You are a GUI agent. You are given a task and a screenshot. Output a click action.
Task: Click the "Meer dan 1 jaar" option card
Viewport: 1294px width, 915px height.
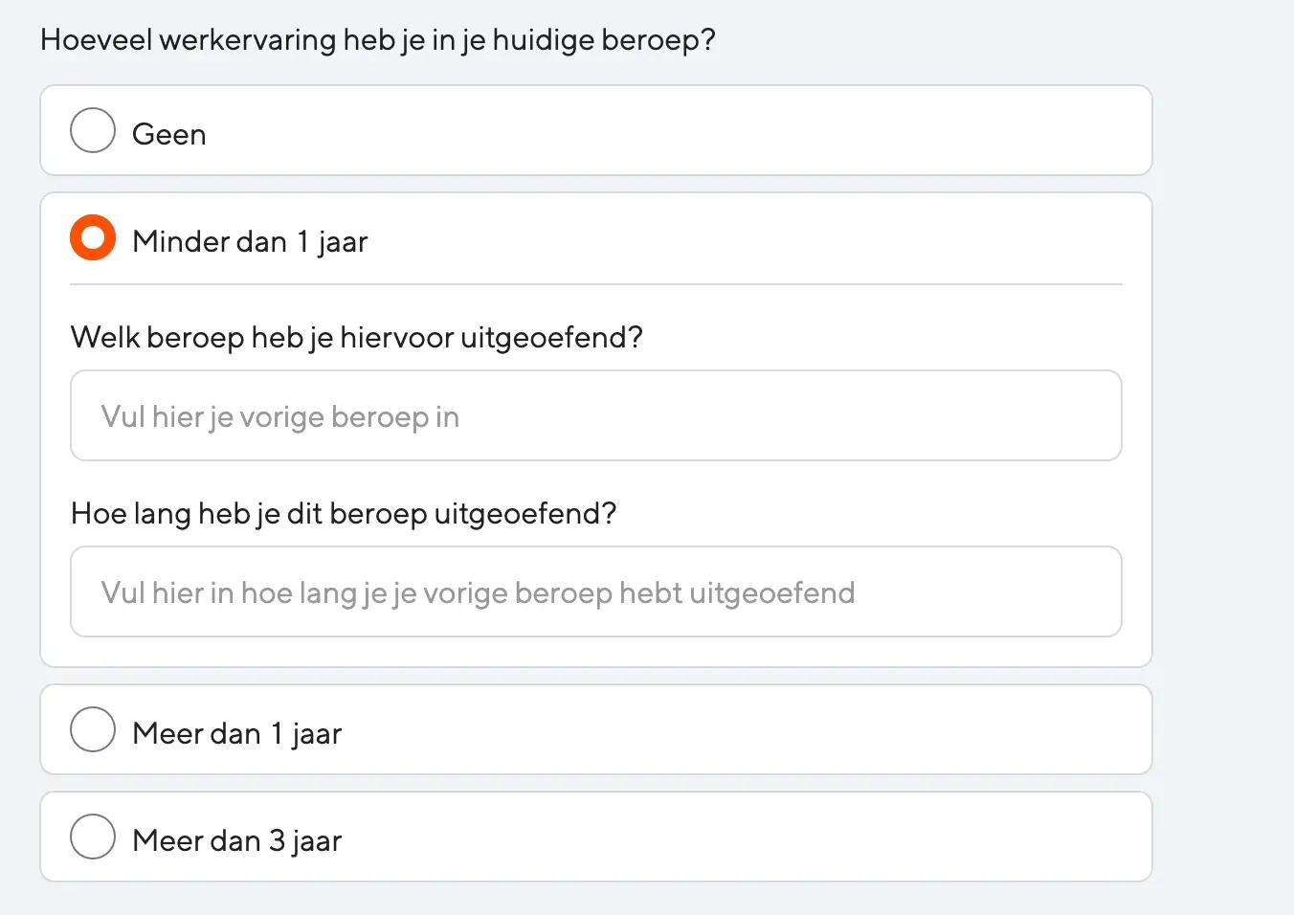[x=595, y=729]
